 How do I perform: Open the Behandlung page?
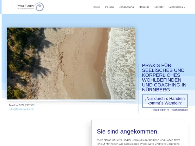point(126,7)
